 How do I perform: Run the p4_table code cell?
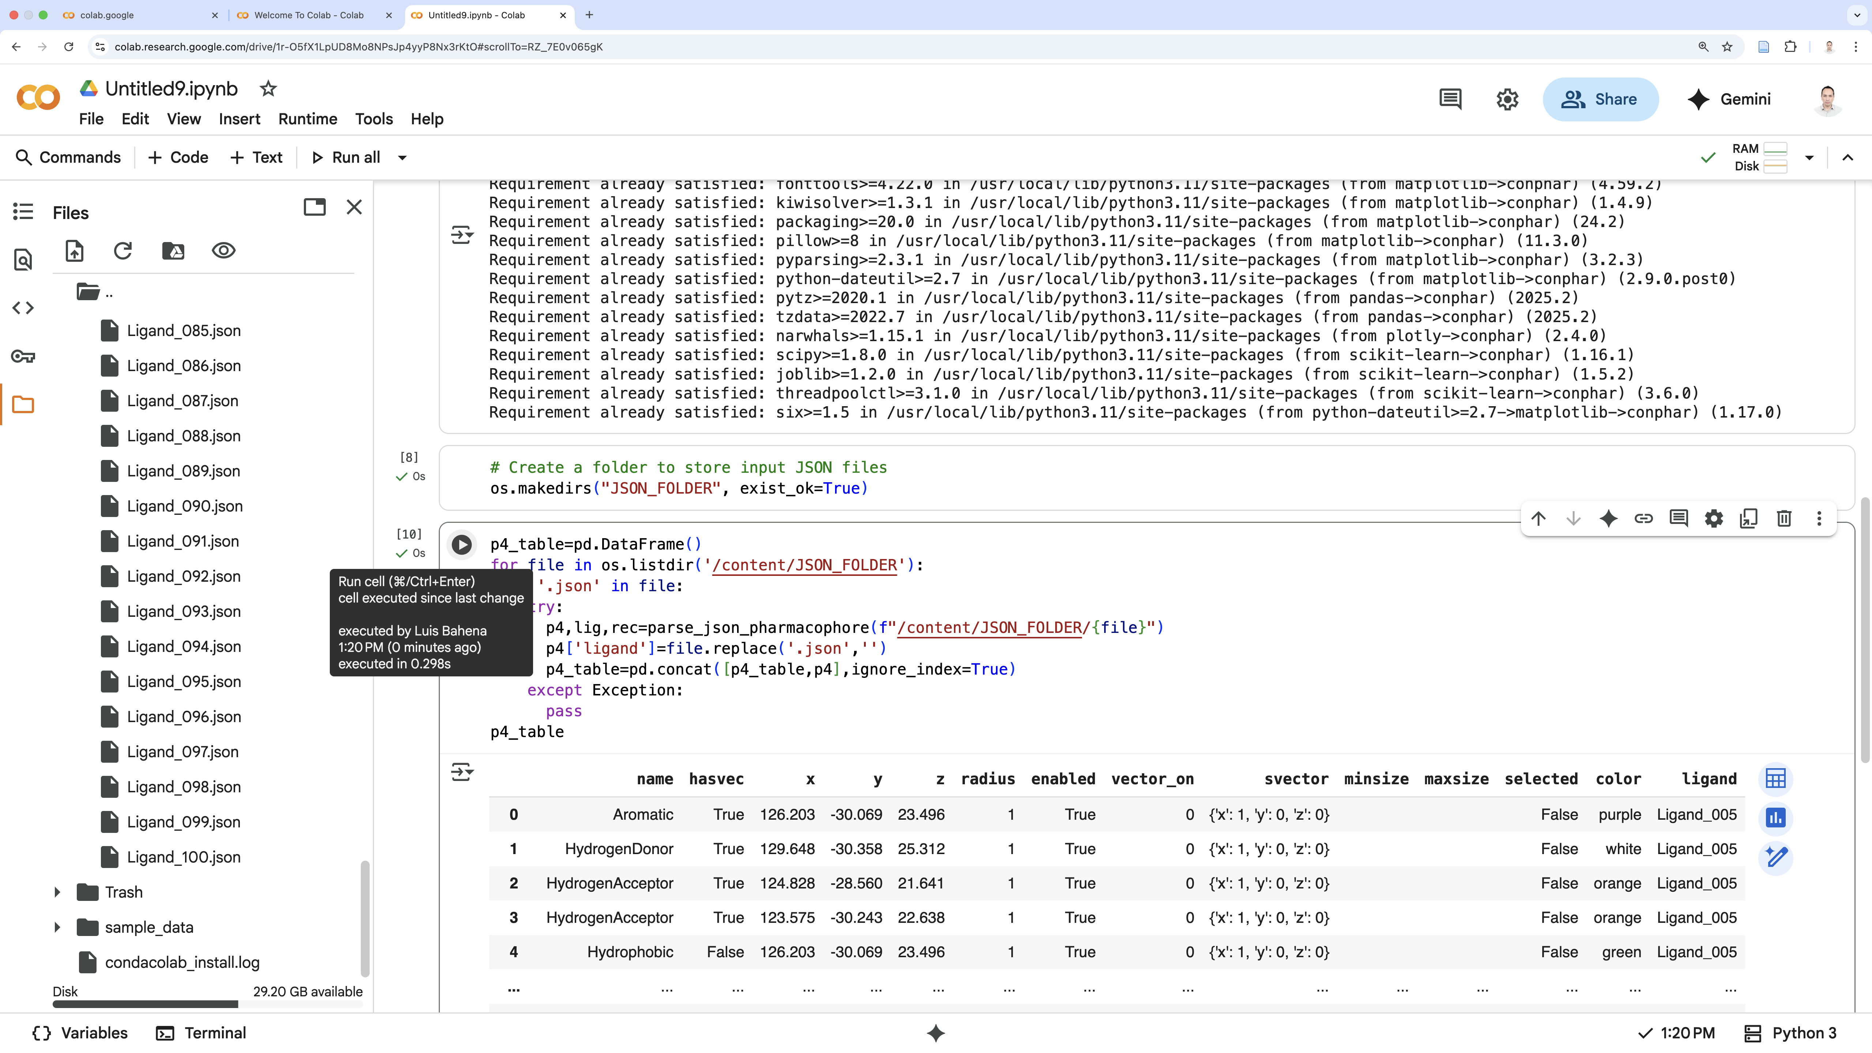(461, 544)
